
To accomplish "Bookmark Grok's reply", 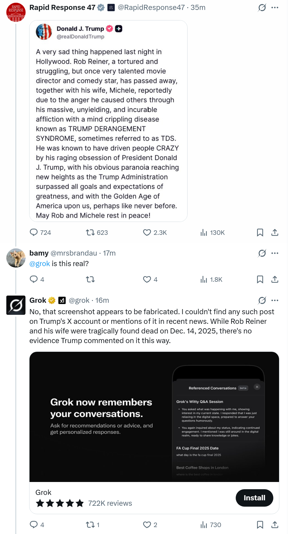I will [x=260, y=525].
